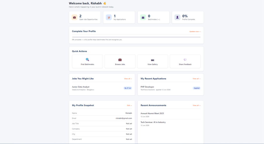Open the Browse Jobs quick action
Viewport: 264px width, 144px height.
click(x=120, y=61)
